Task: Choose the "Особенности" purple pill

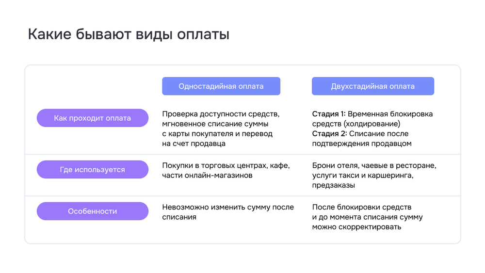Action: [x=92, y=211]
